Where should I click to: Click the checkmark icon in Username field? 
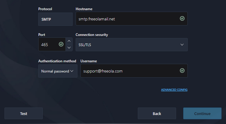182,71
